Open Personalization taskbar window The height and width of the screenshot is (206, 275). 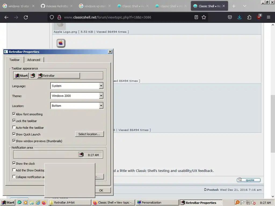(x=157, y=203)
